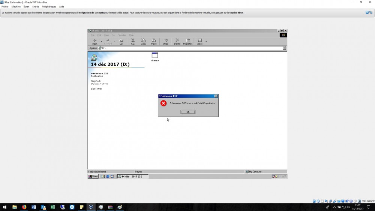This screenshot has height=211, width=375.
Task: Click the mineraux.EXE dialog error icon
Action: coord(163,103)
